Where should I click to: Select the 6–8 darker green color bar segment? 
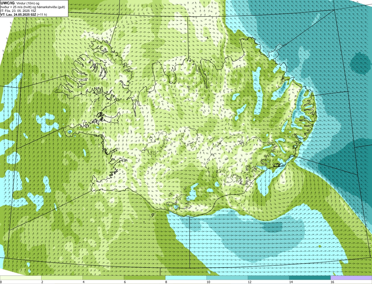[x=145, y=278]
